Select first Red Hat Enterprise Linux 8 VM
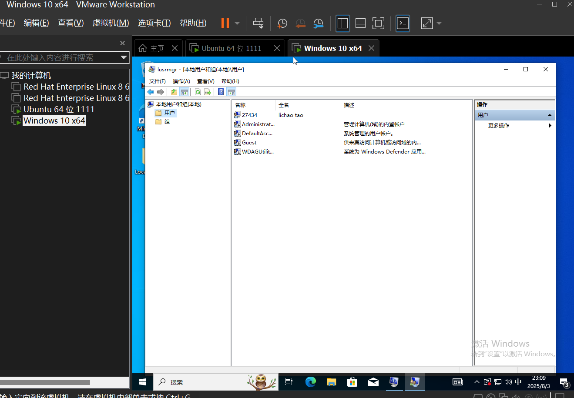This screenshot has height=398, width=574. (76, 87)
